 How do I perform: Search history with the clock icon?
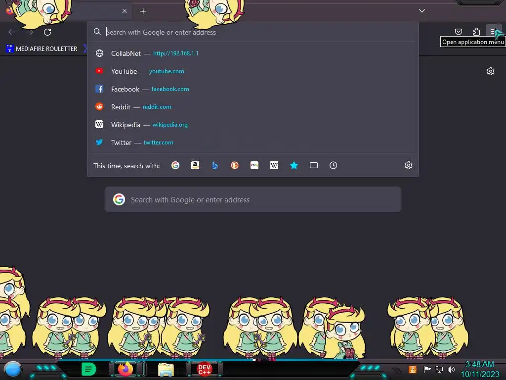click(334, 165)
